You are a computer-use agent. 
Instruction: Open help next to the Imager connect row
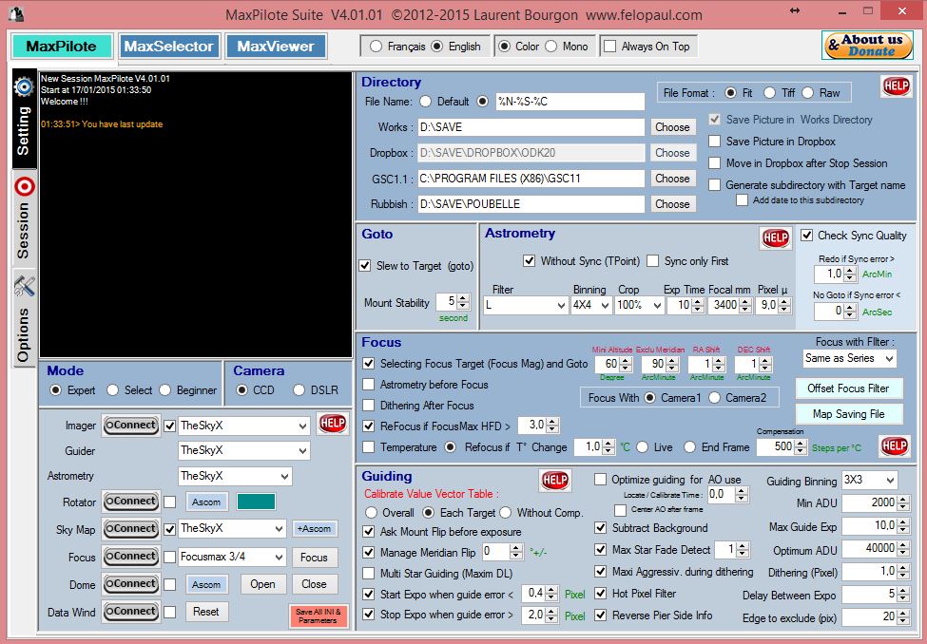click(x=332, y=424)
